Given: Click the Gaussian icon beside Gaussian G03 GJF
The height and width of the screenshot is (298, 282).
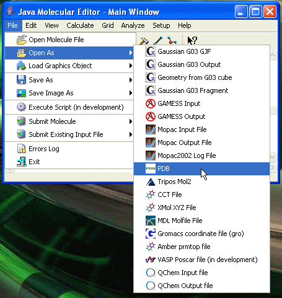Looking at the screenshot, I should pyautogui.click(x=151, y=51).
